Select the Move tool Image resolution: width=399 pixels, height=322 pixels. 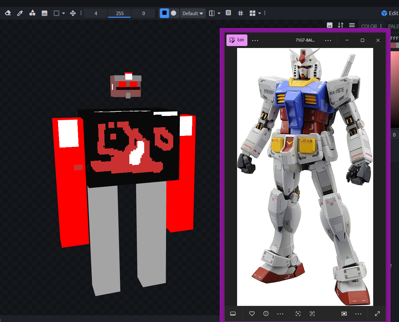tap(73, 13)
